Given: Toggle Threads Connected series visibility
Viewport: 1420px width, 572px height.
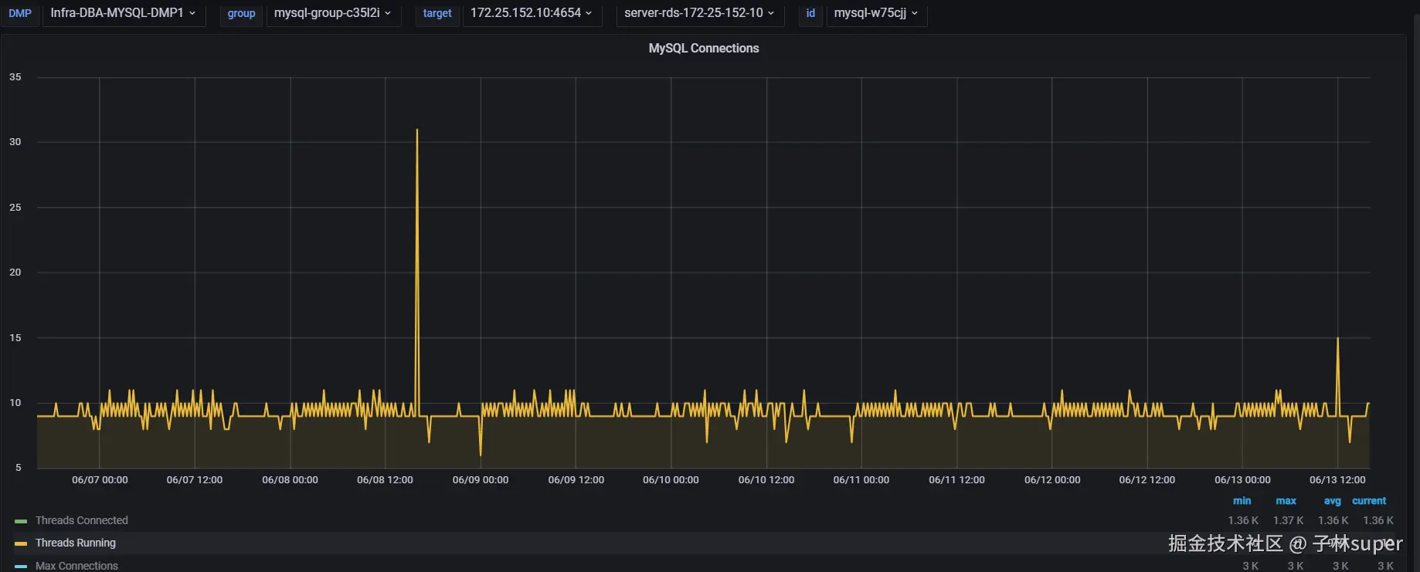Looking at the screenshot, I should click(81, 520).
